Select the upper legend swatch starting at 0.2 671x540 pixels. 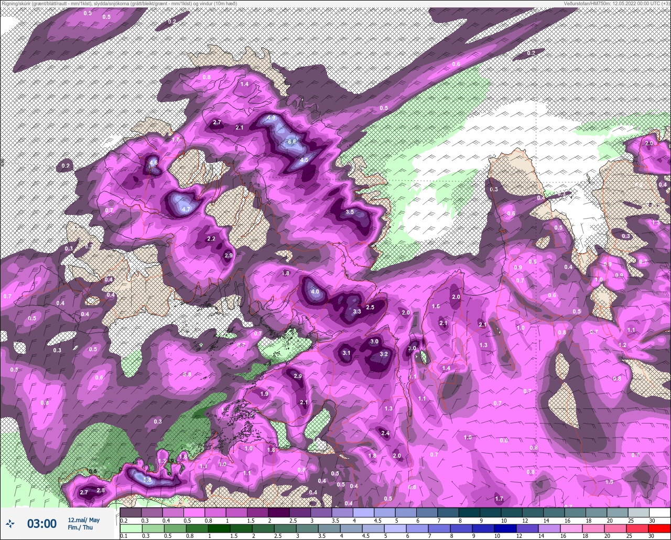[x=131, y=512]
